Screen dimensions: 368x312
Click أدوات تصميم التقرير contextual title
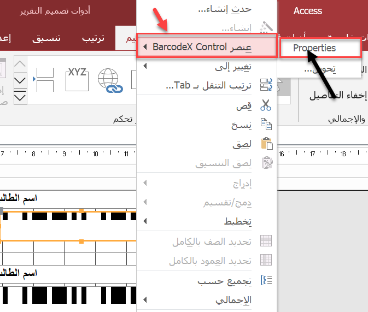tap(55, 10)
